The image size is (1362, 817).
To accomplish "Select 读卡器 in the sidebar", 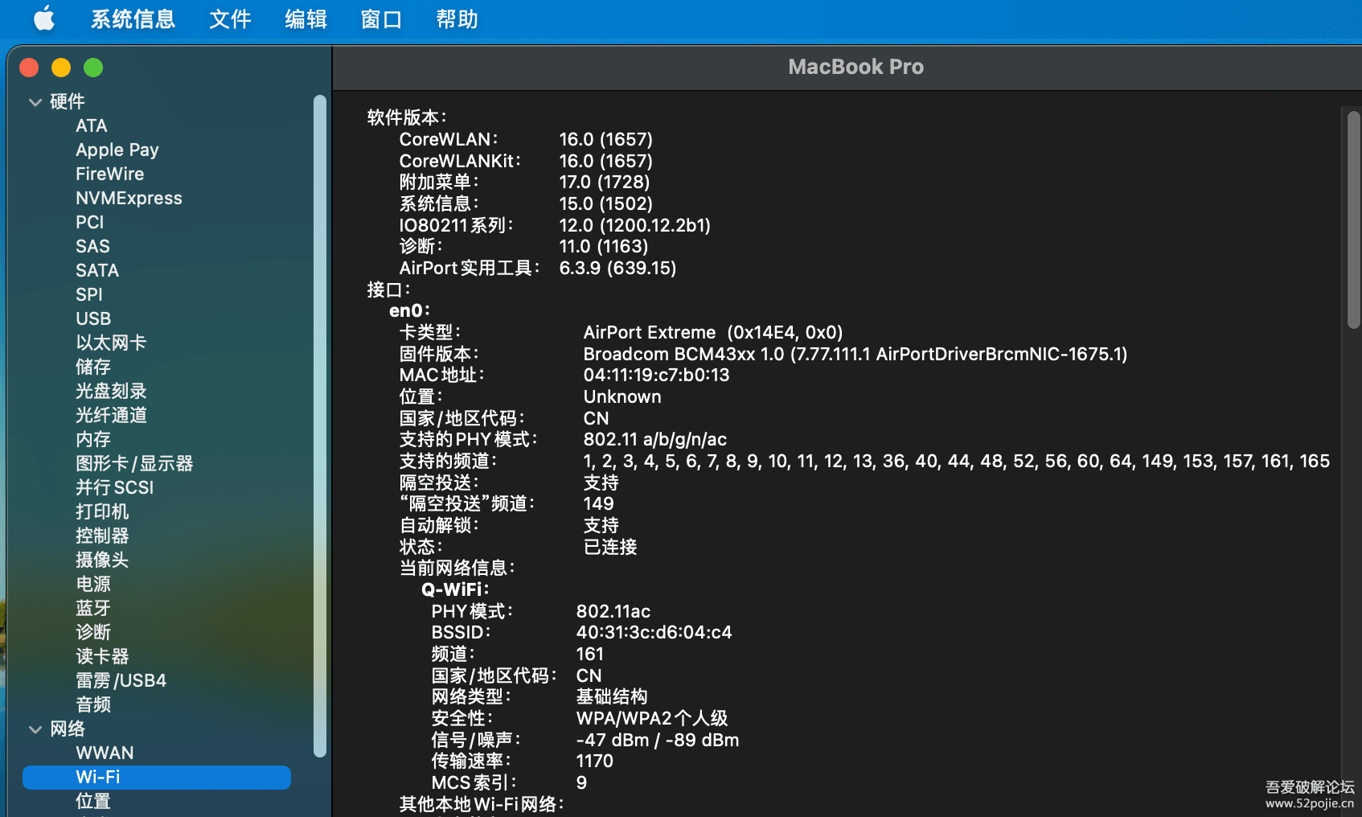I will click(102, 657).
